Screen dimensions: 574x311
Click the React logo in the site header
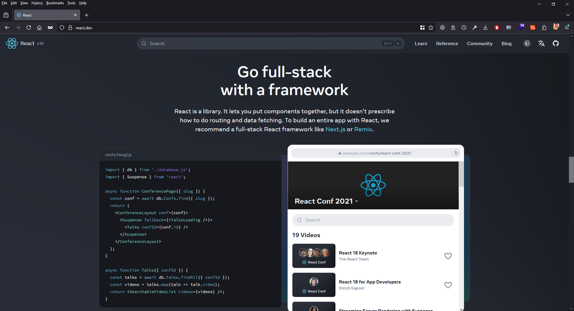12,43
